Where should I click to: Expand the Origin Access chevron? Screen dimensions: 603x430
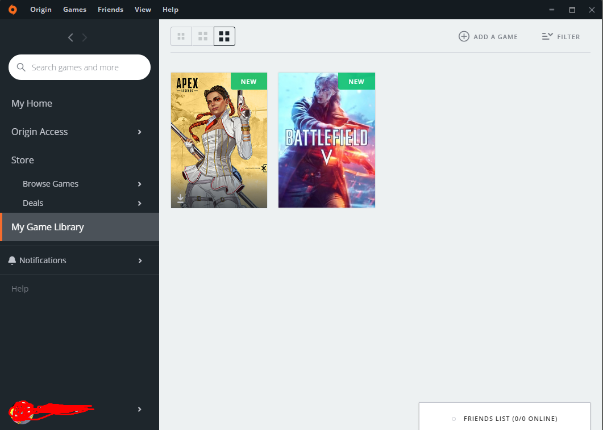(x=140, y=132)
